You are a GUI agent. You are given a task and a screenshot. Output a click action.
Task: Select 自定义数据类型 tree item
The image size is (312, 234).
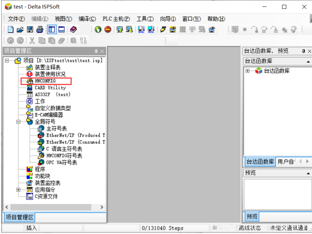(x=53, y=108)
